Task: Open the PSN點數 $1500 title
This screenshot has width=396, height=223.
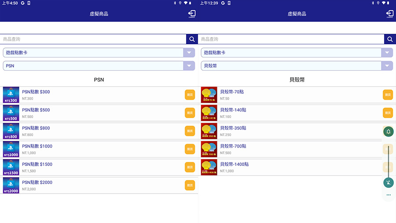Action: [x=37, y=165]
